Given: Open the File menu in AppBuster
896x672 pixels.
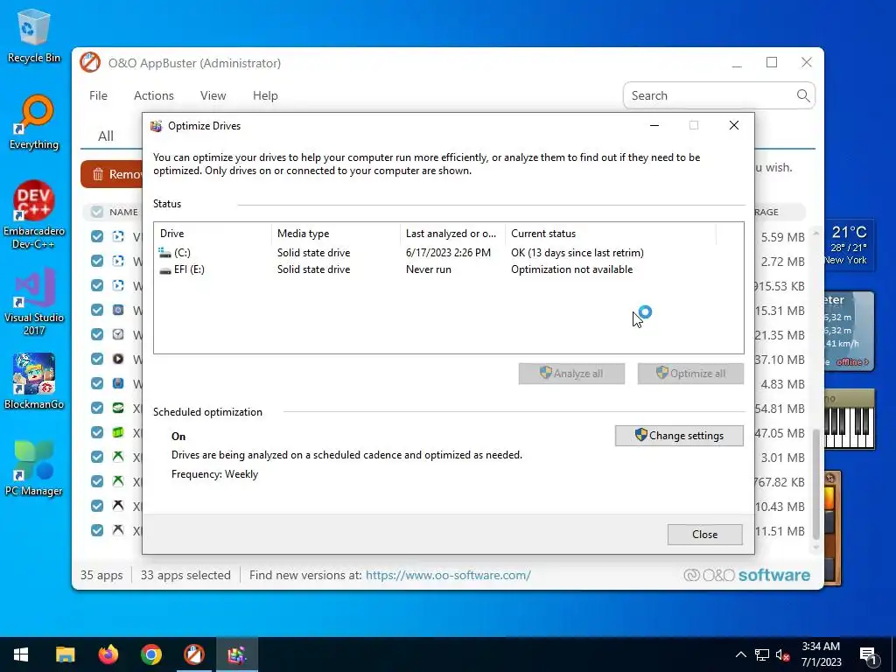Looking at the screenshot, I should 98,95.
